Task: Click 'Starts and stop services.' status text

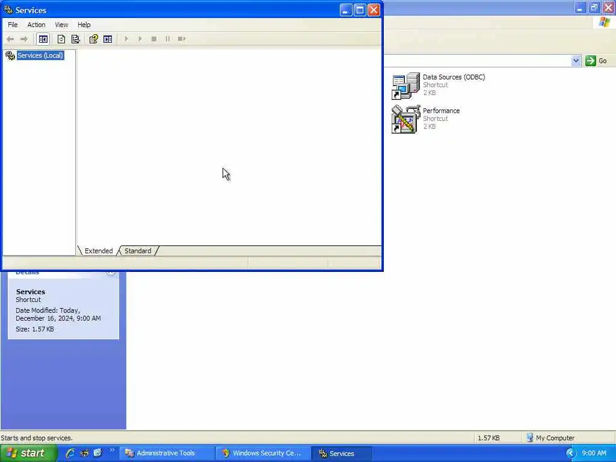Action: pos(37,438)
